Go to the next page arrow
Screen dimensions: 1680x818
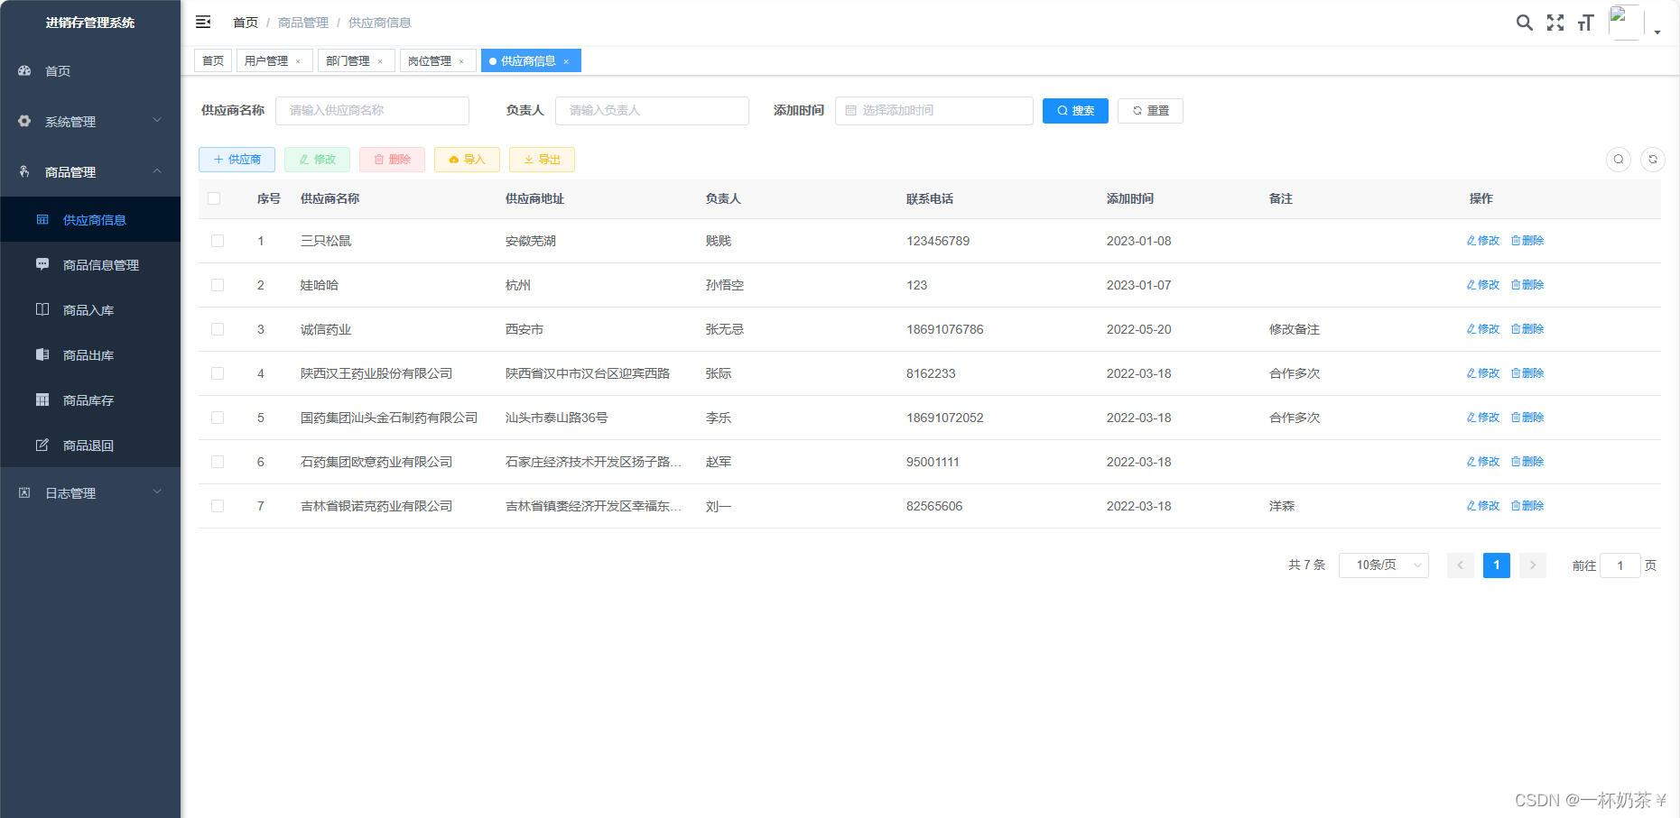coord(1533,565)
